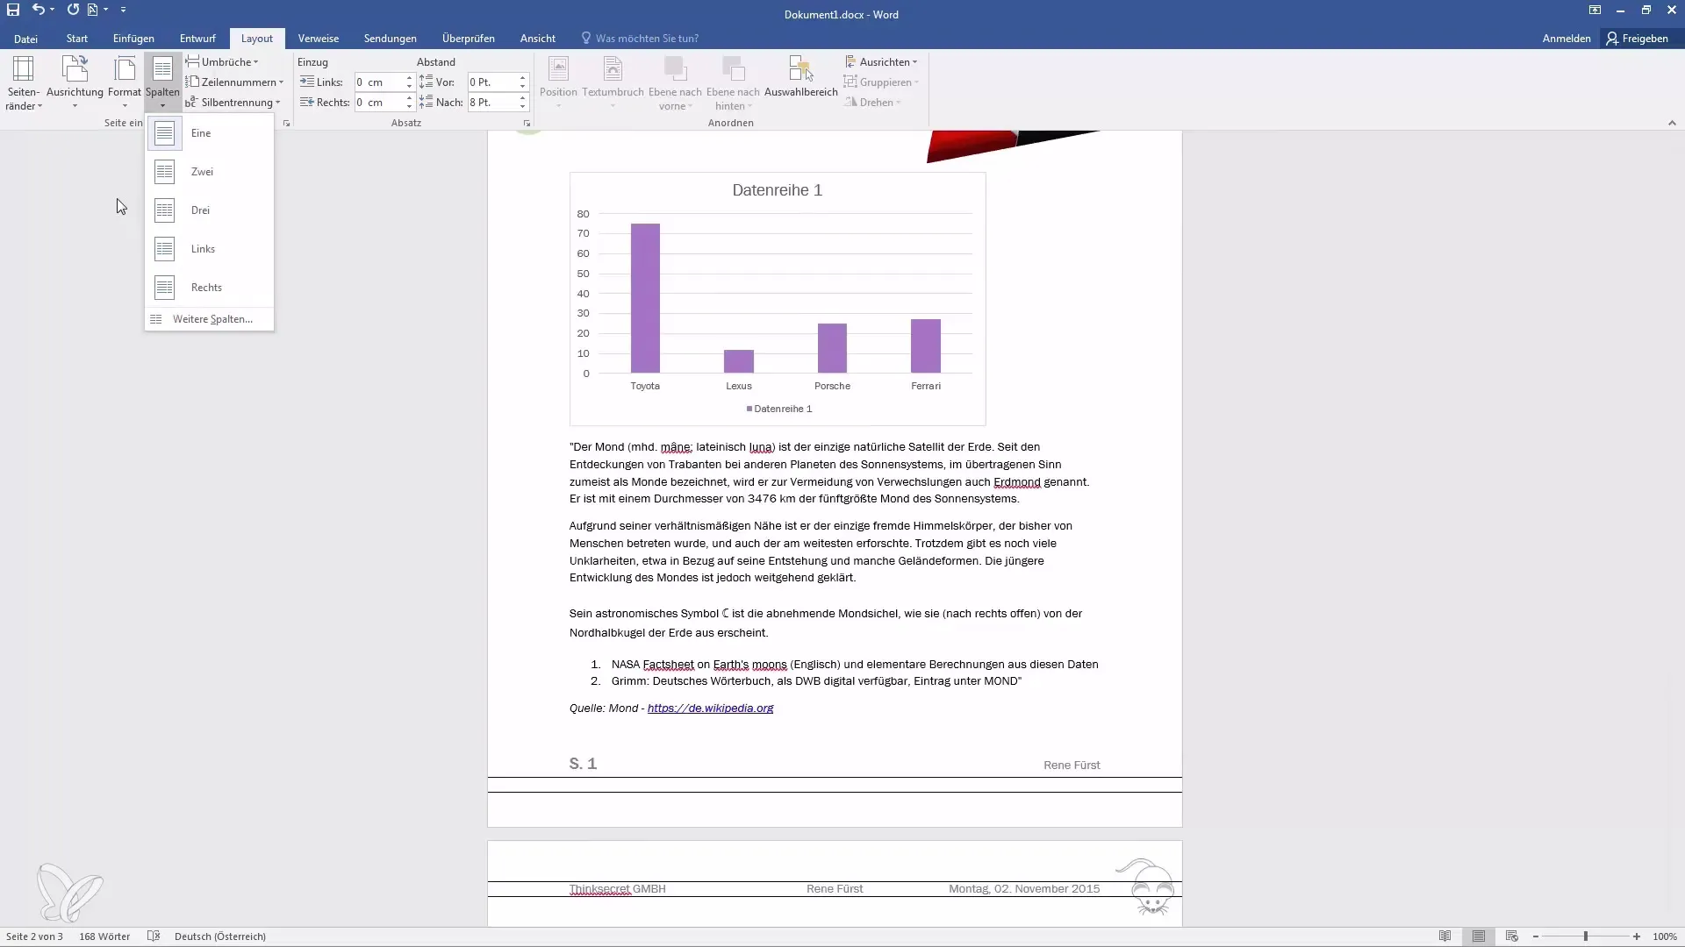Click the zoom slider handle
Viewport: 1685px width, 947px height.
(x=1586, y=936)
